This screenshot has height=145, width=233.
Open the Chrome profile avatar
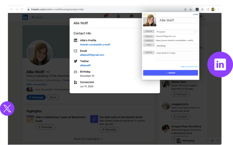(x=213, y=10)
